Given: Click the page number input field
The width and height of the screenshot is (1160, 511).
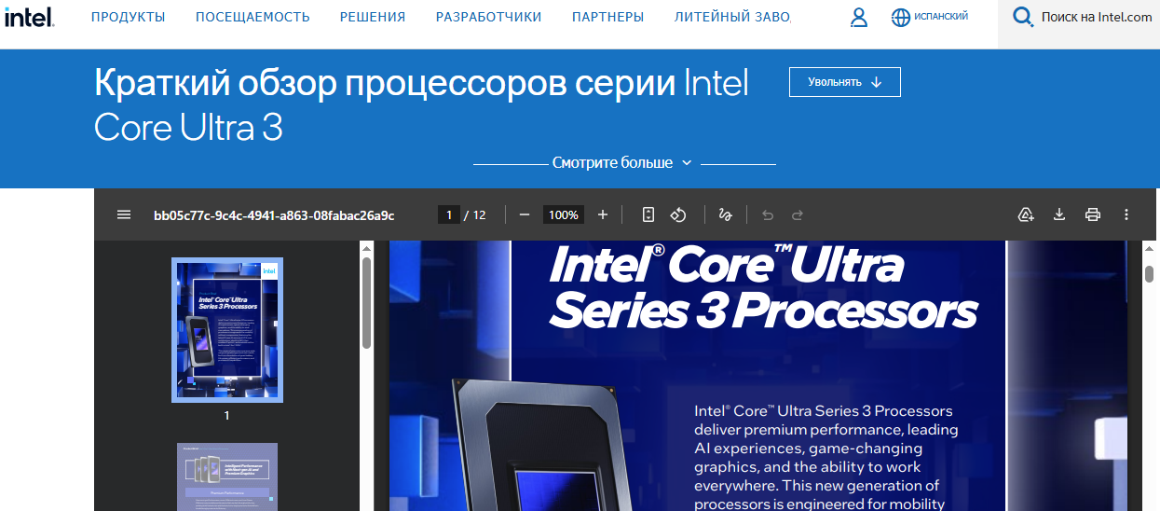Looking at the screenshot, I should (449, 214).
